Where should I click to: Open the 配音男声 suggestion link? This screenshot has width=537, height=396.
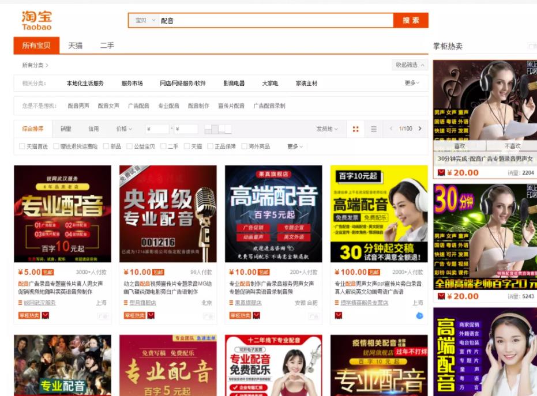[78, 105]
